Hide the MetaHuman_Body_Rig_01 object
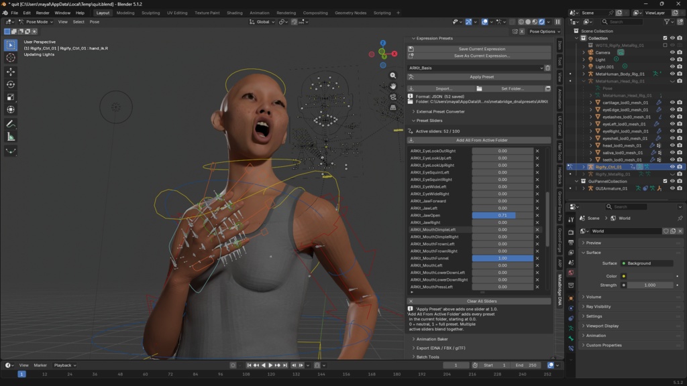This screenshot has height=386, width=687. pos(672,74)
